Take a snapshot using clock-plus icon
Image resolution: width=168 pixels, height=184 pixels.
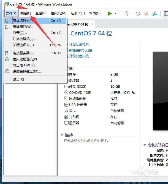(138, 14)
